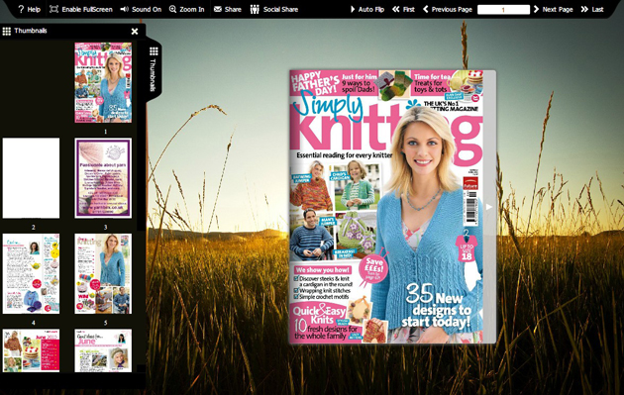Jump to Last page
This screenshot has height=395, width=624.
coord(592,9)
